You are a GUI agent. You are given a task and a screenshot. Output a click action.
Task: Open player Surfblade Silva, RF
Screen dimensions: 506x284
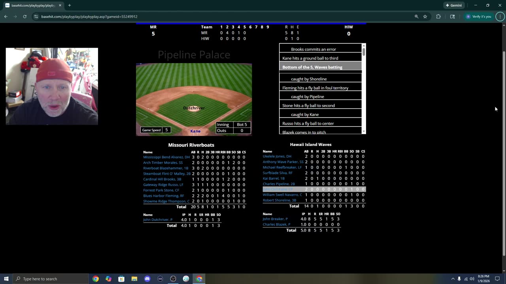click(x=278, y=173)
